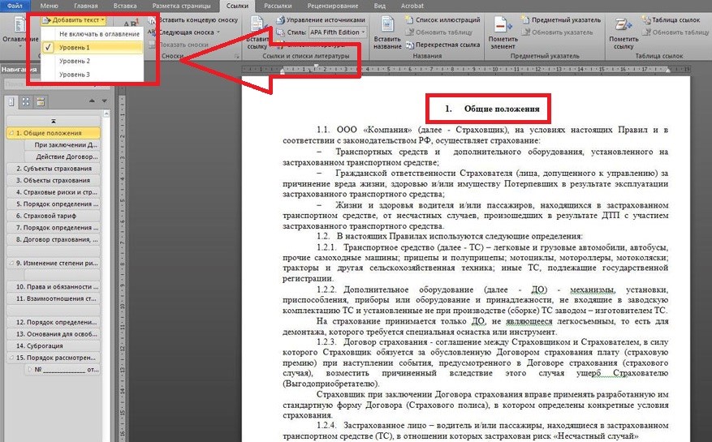712x442 pixels.
Task: Go to При заключении Д... subheading
Action: [x=62, y=144]
